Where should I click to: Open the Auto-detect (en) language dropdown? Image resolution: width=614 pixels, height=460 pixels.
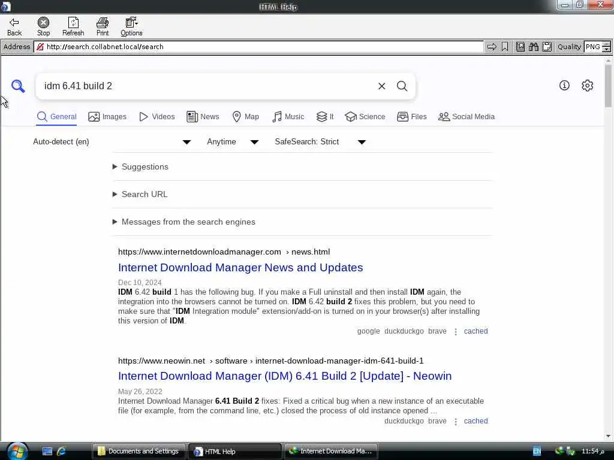(x=112, y=141)
